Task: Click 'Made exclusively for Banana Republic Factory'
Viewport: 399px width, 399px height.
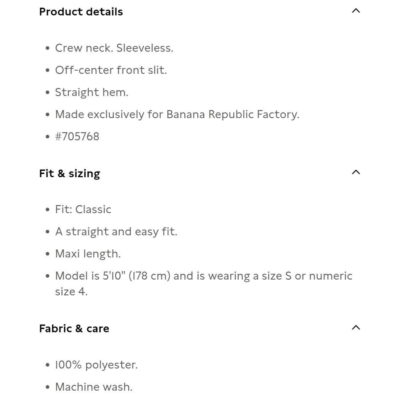Action: [177, 115]
